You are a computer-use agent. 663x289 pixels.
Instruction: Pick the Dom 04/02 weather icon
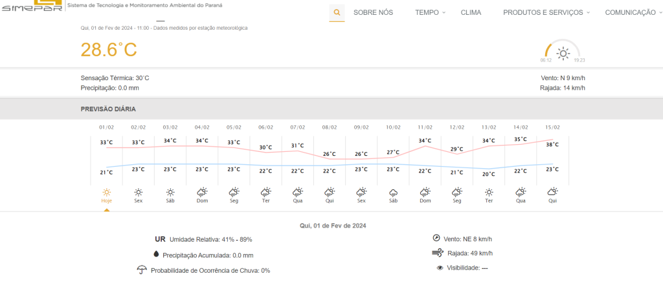coord(202,192)
